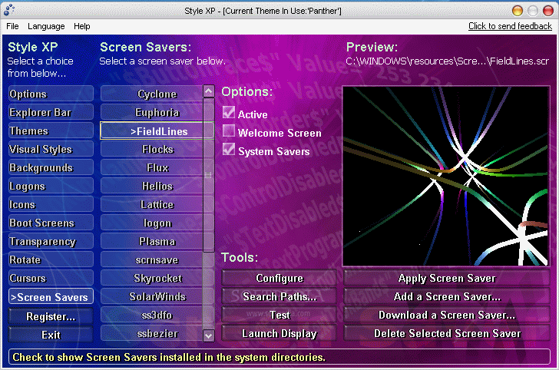Open the File menu
The height and width of the screenshot is (370, 559).
tap(12, 26)
